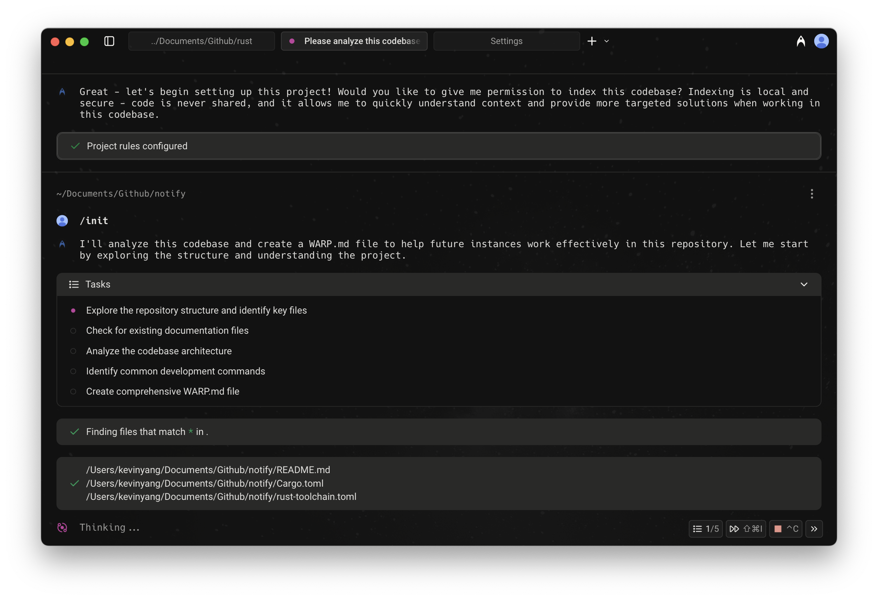Click the task list 1/5 indicator
The height and width of the screenshot is (600, 878).
pos(705,528)
